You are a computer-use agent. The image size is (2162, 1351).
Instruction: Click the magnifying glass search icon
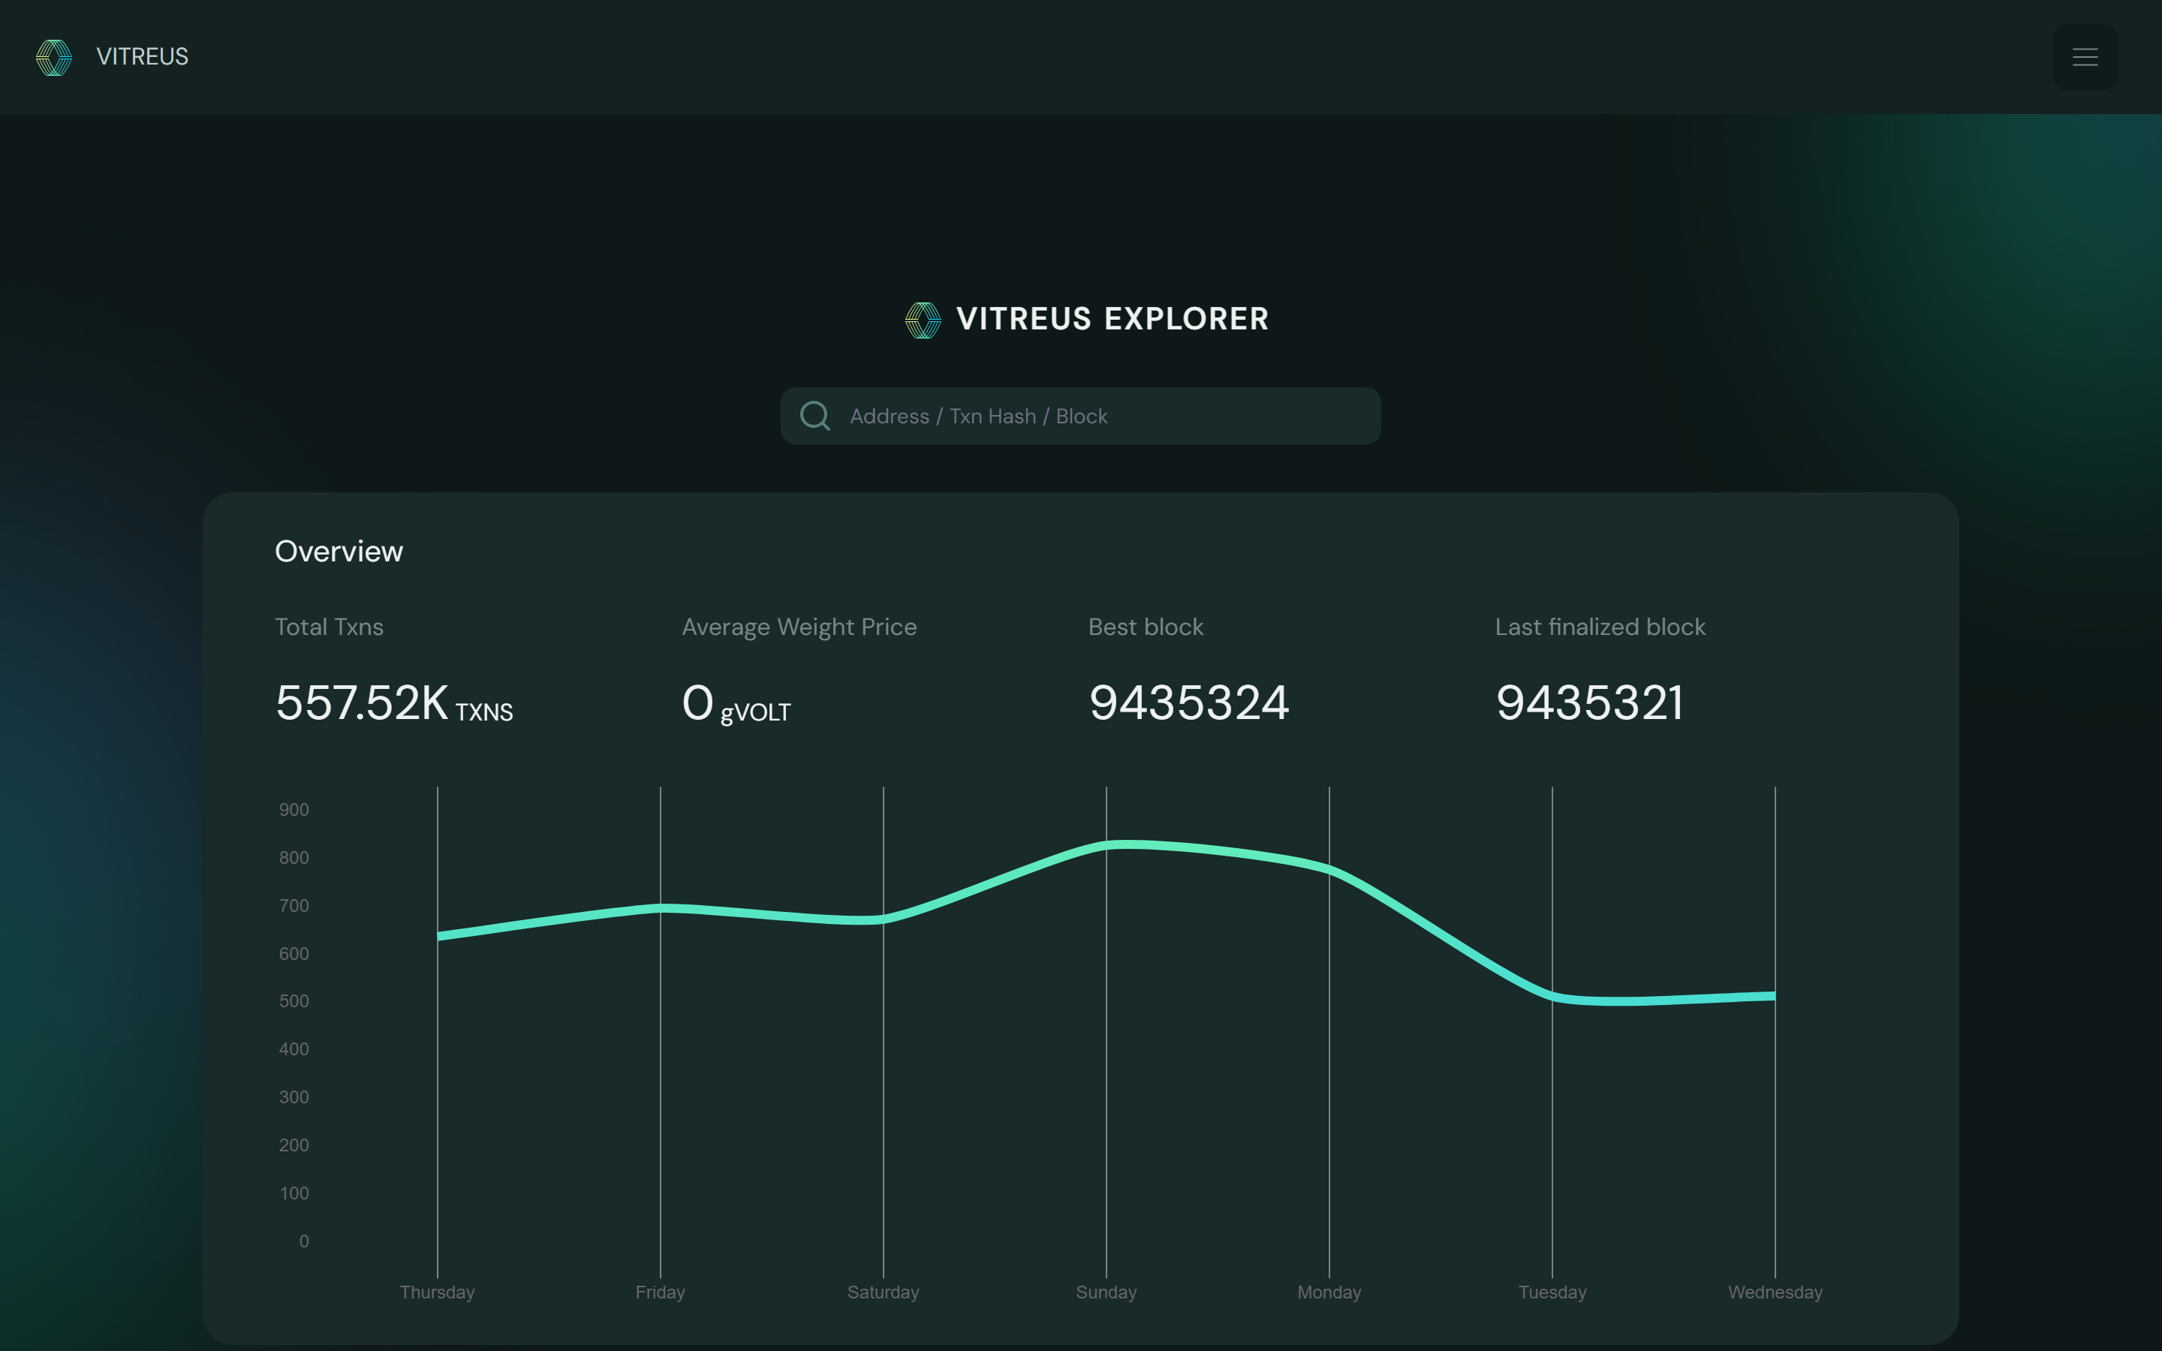[x=815, y=416]
